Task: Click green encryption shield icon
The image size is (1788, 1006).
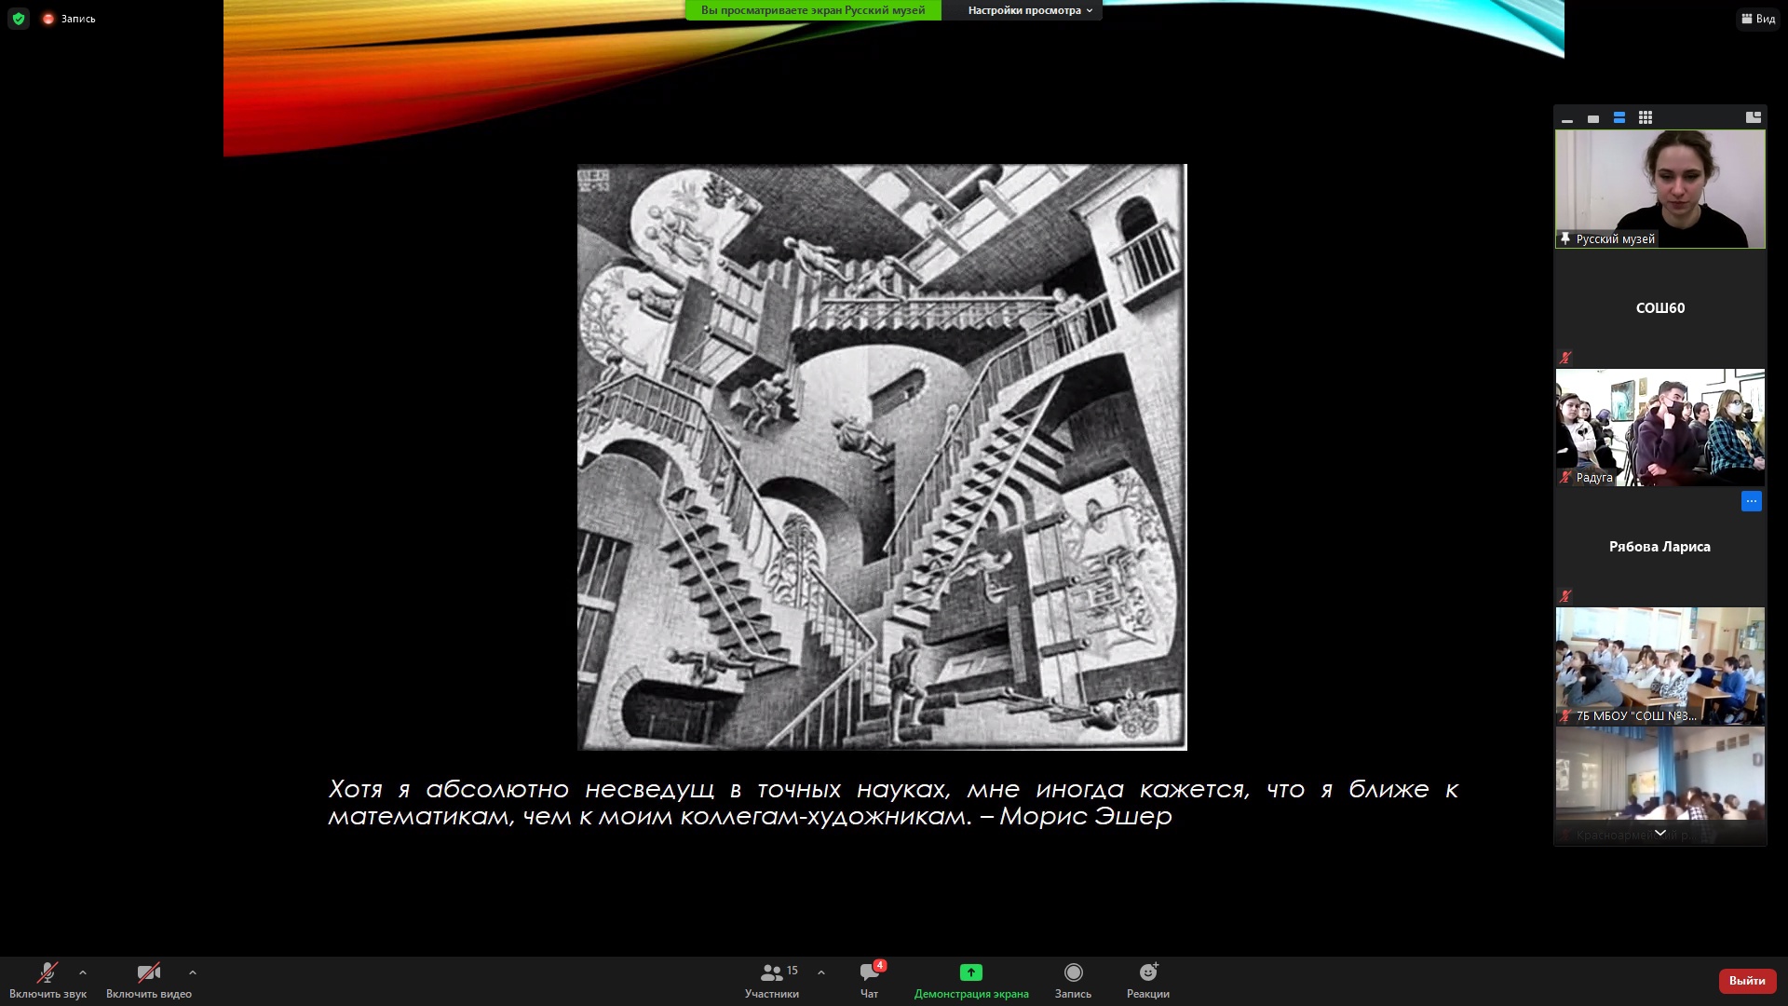Action: [19, 19]
